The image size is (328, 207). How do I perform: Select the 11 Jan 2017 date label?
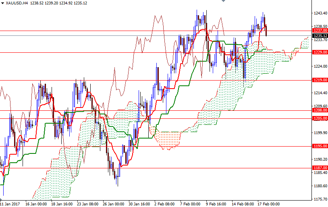click(x=10, y=204)
